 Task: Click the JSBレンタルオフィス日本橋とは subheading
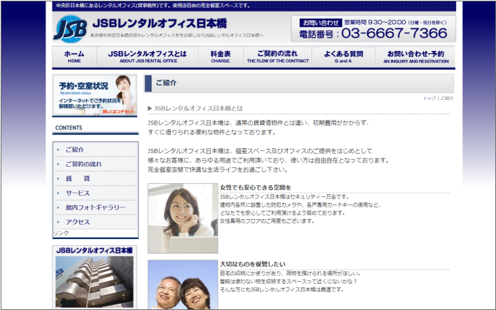click(198, 109)
